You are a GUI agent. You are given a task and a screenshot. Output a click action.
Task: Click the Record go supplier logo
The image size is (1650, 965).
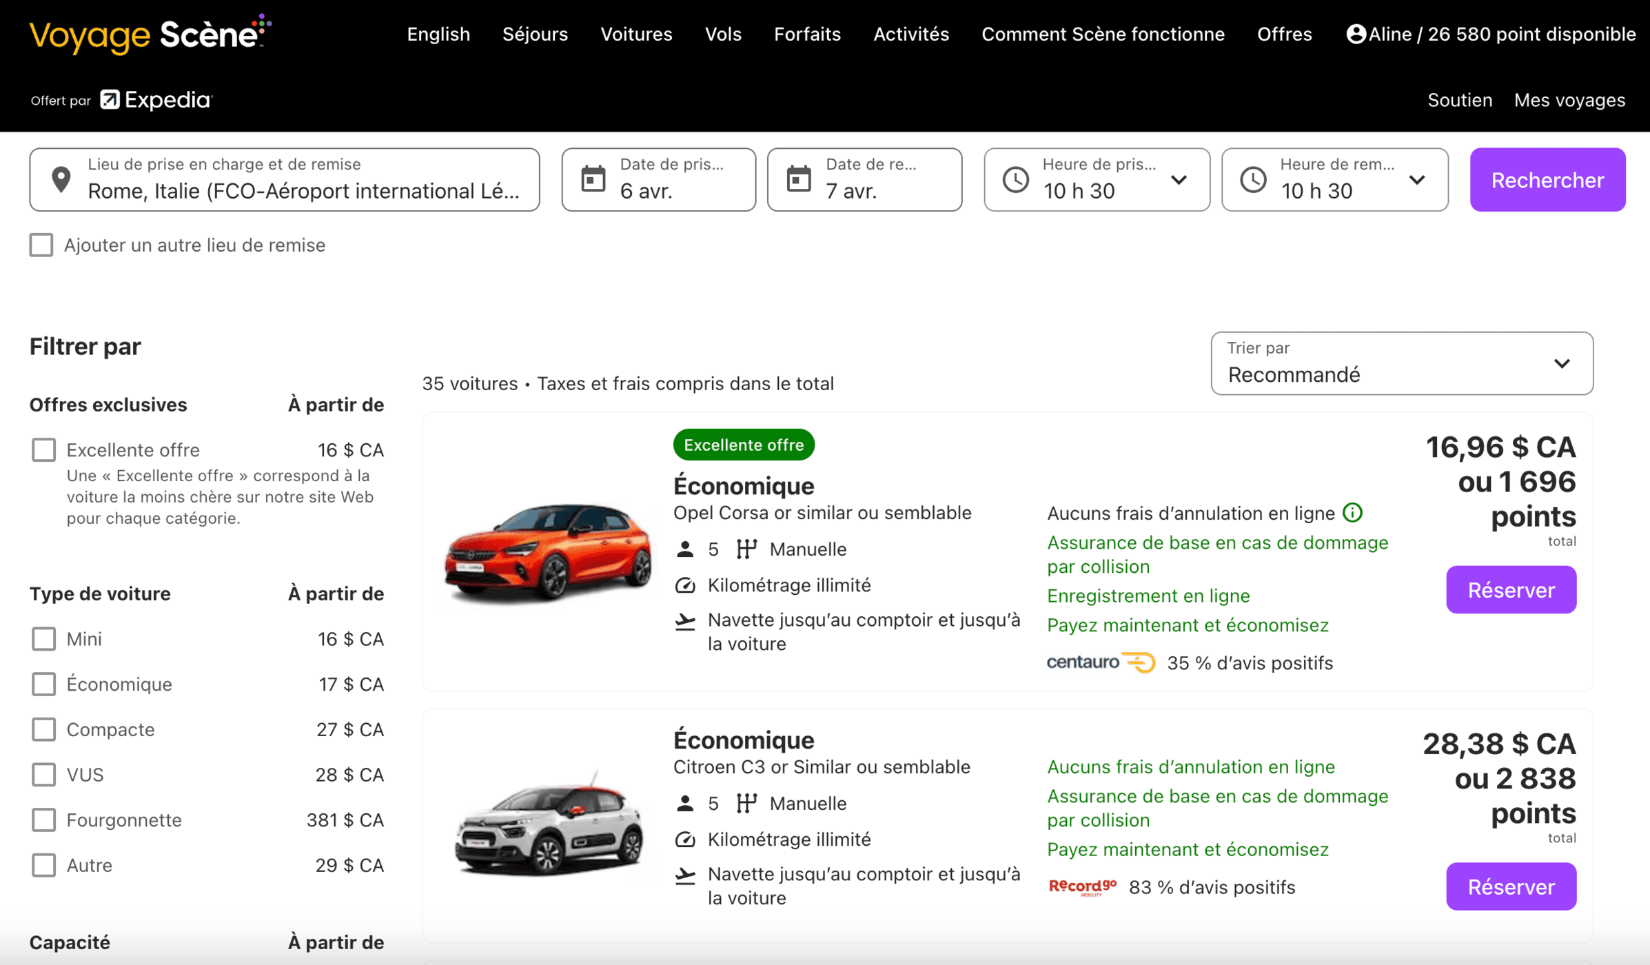(x=1082, y=886)
